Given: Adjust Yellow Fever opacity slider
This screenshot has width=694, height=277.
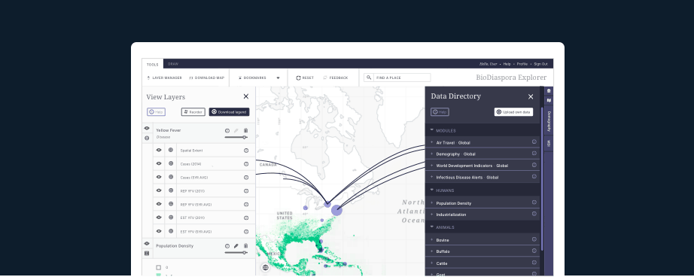Looking at the screenshot, I should pyautogui.click(x=236, y=137).
